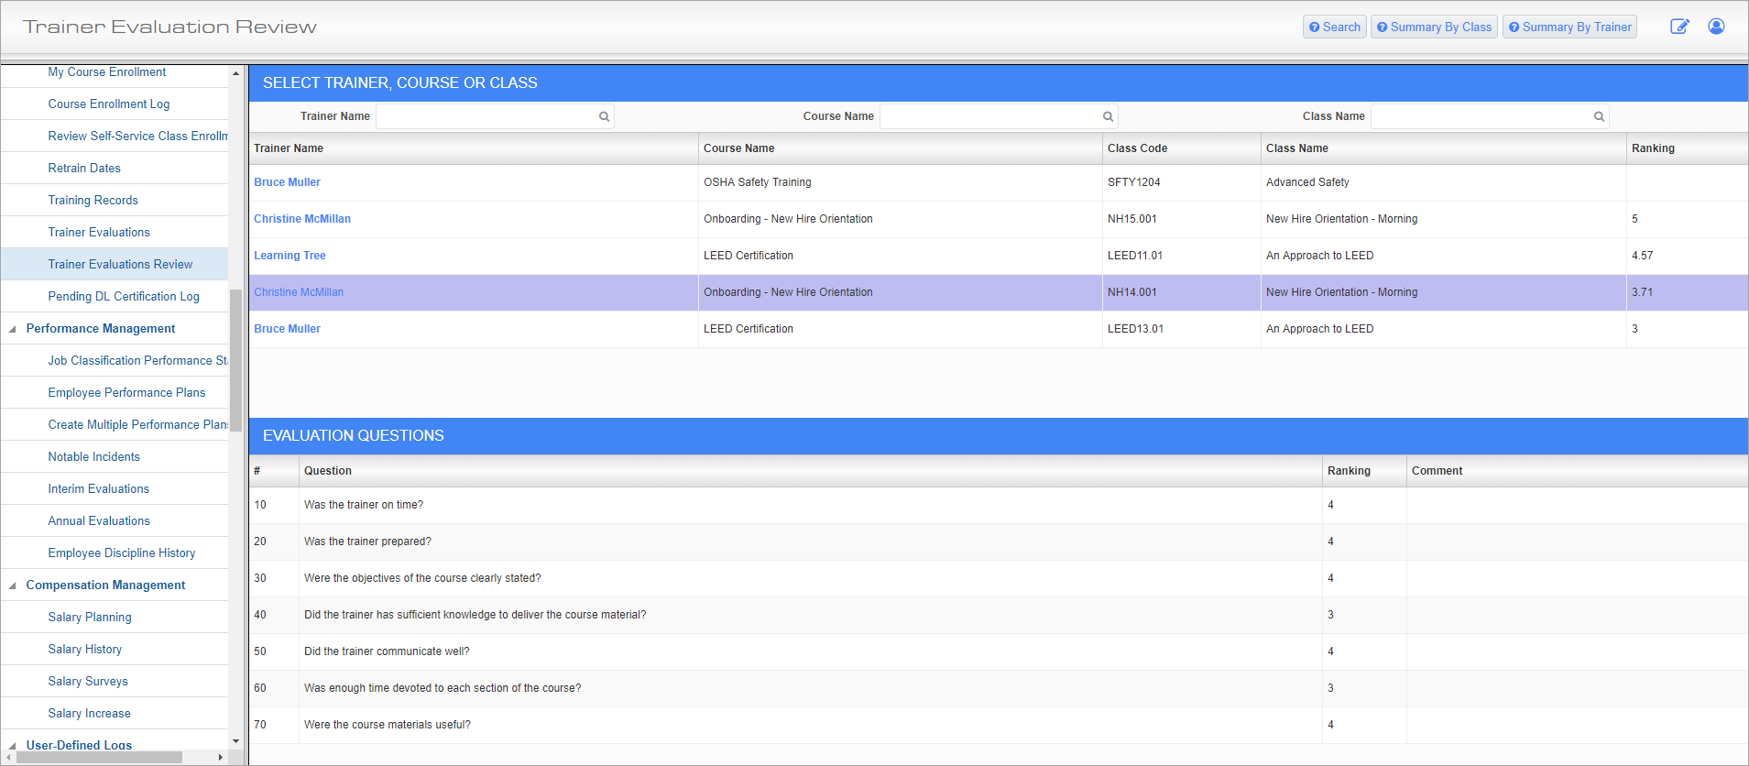The height and width of the screenshot is (766, 1749).
Task: Open Summary By Trainer
Action: click(1569, 27)
